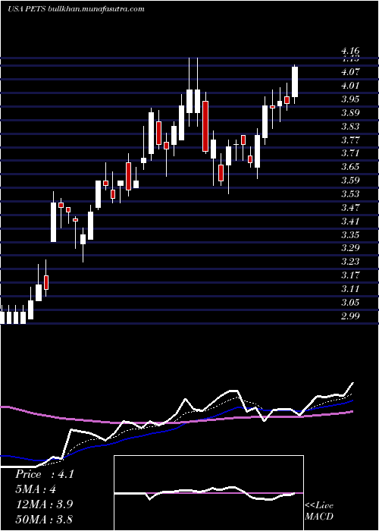Click the 3.83 price axis label

350,127
